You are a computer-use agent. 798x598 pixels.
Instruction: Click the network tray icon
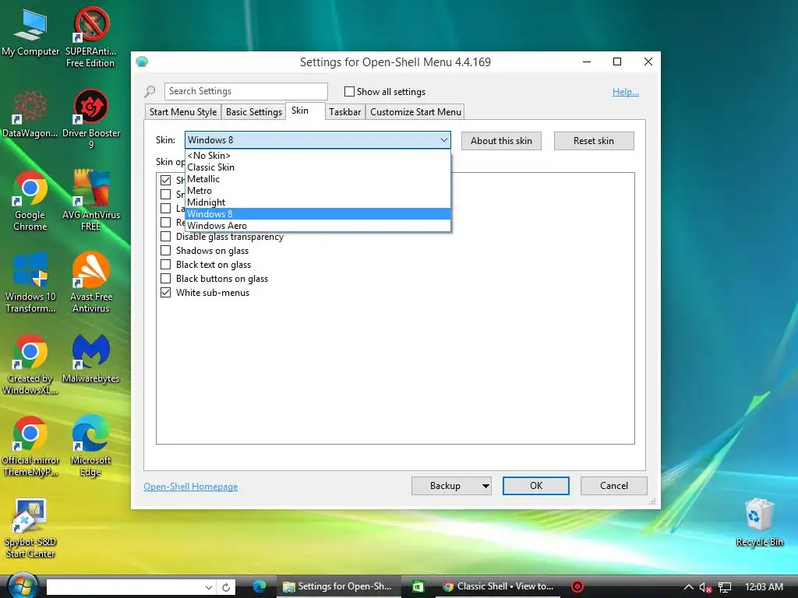pos(725,587)
